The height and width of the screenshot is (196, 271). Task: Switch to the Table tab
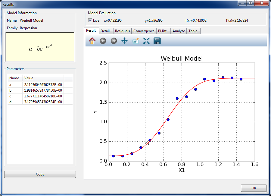[x=193, y=31]
